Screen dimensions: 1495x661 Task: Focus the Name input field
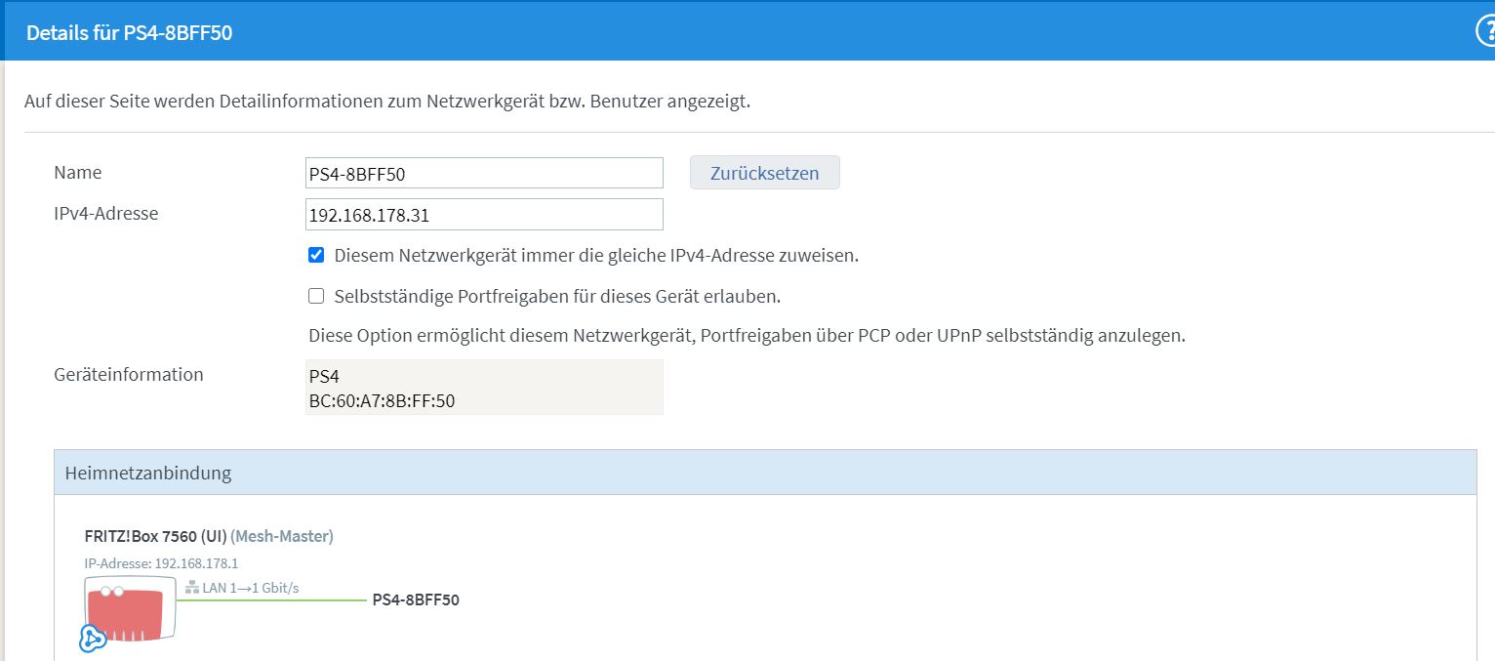[484, 173]
